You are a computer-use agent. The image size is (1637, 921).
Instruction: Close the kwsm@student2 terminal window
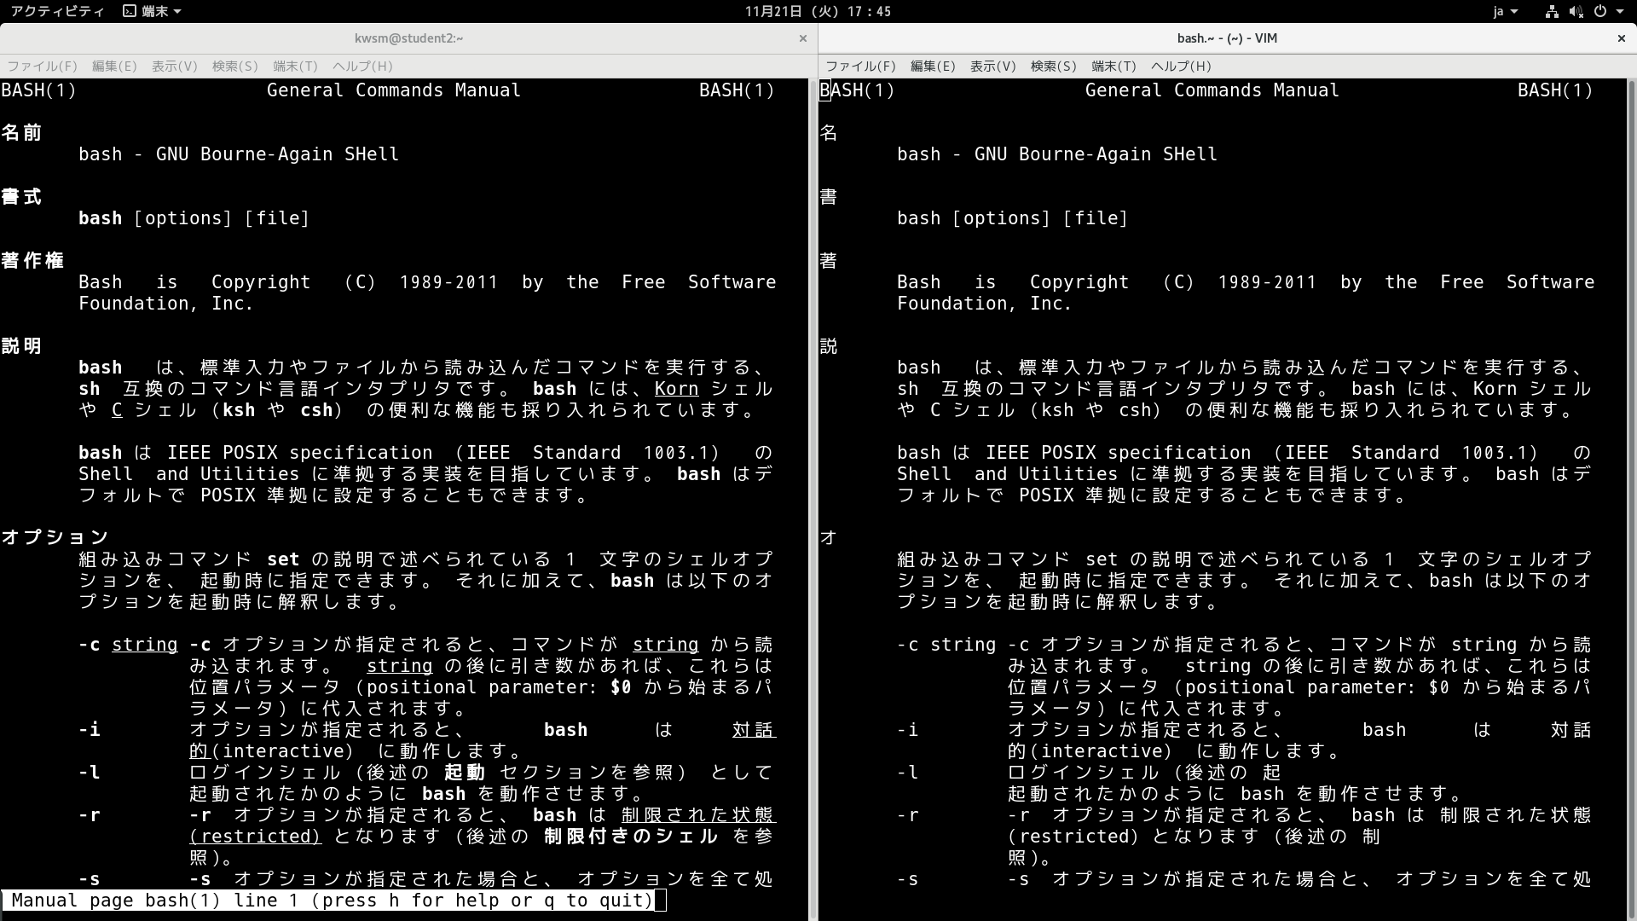[802, 38]
